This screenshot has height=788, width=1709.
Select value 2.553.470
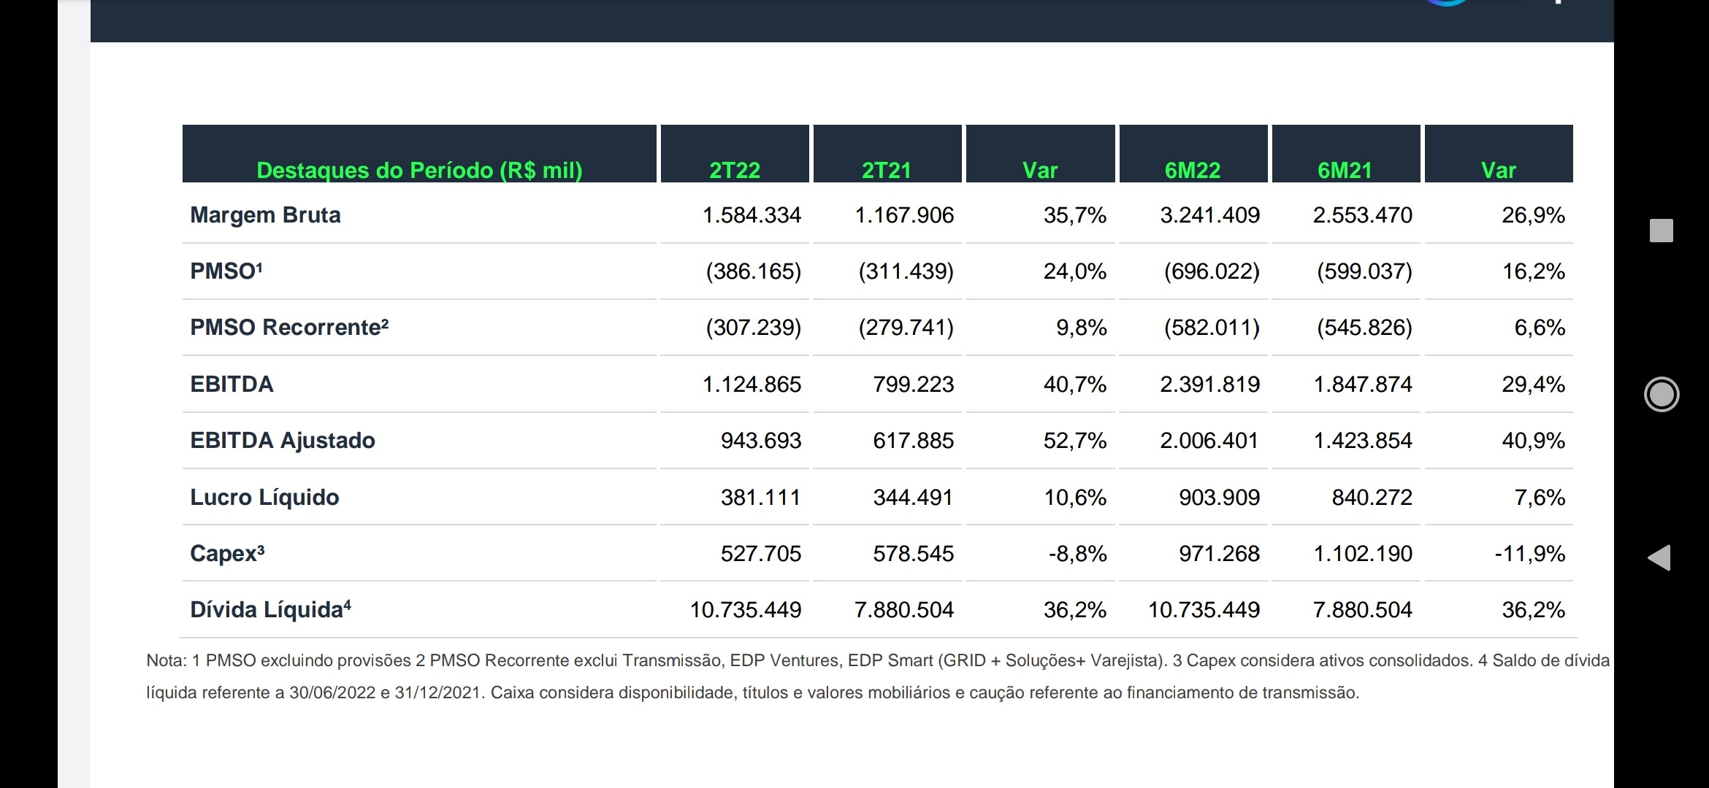[1363, 215]
